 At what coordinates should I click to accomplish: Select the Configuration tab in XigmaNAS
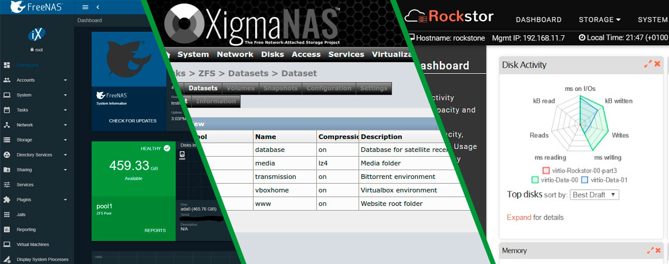pos(329,88)
